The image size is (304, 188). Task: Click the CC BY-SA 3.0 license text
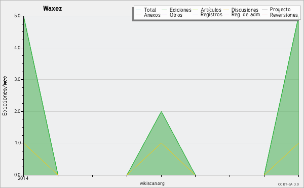288,184
